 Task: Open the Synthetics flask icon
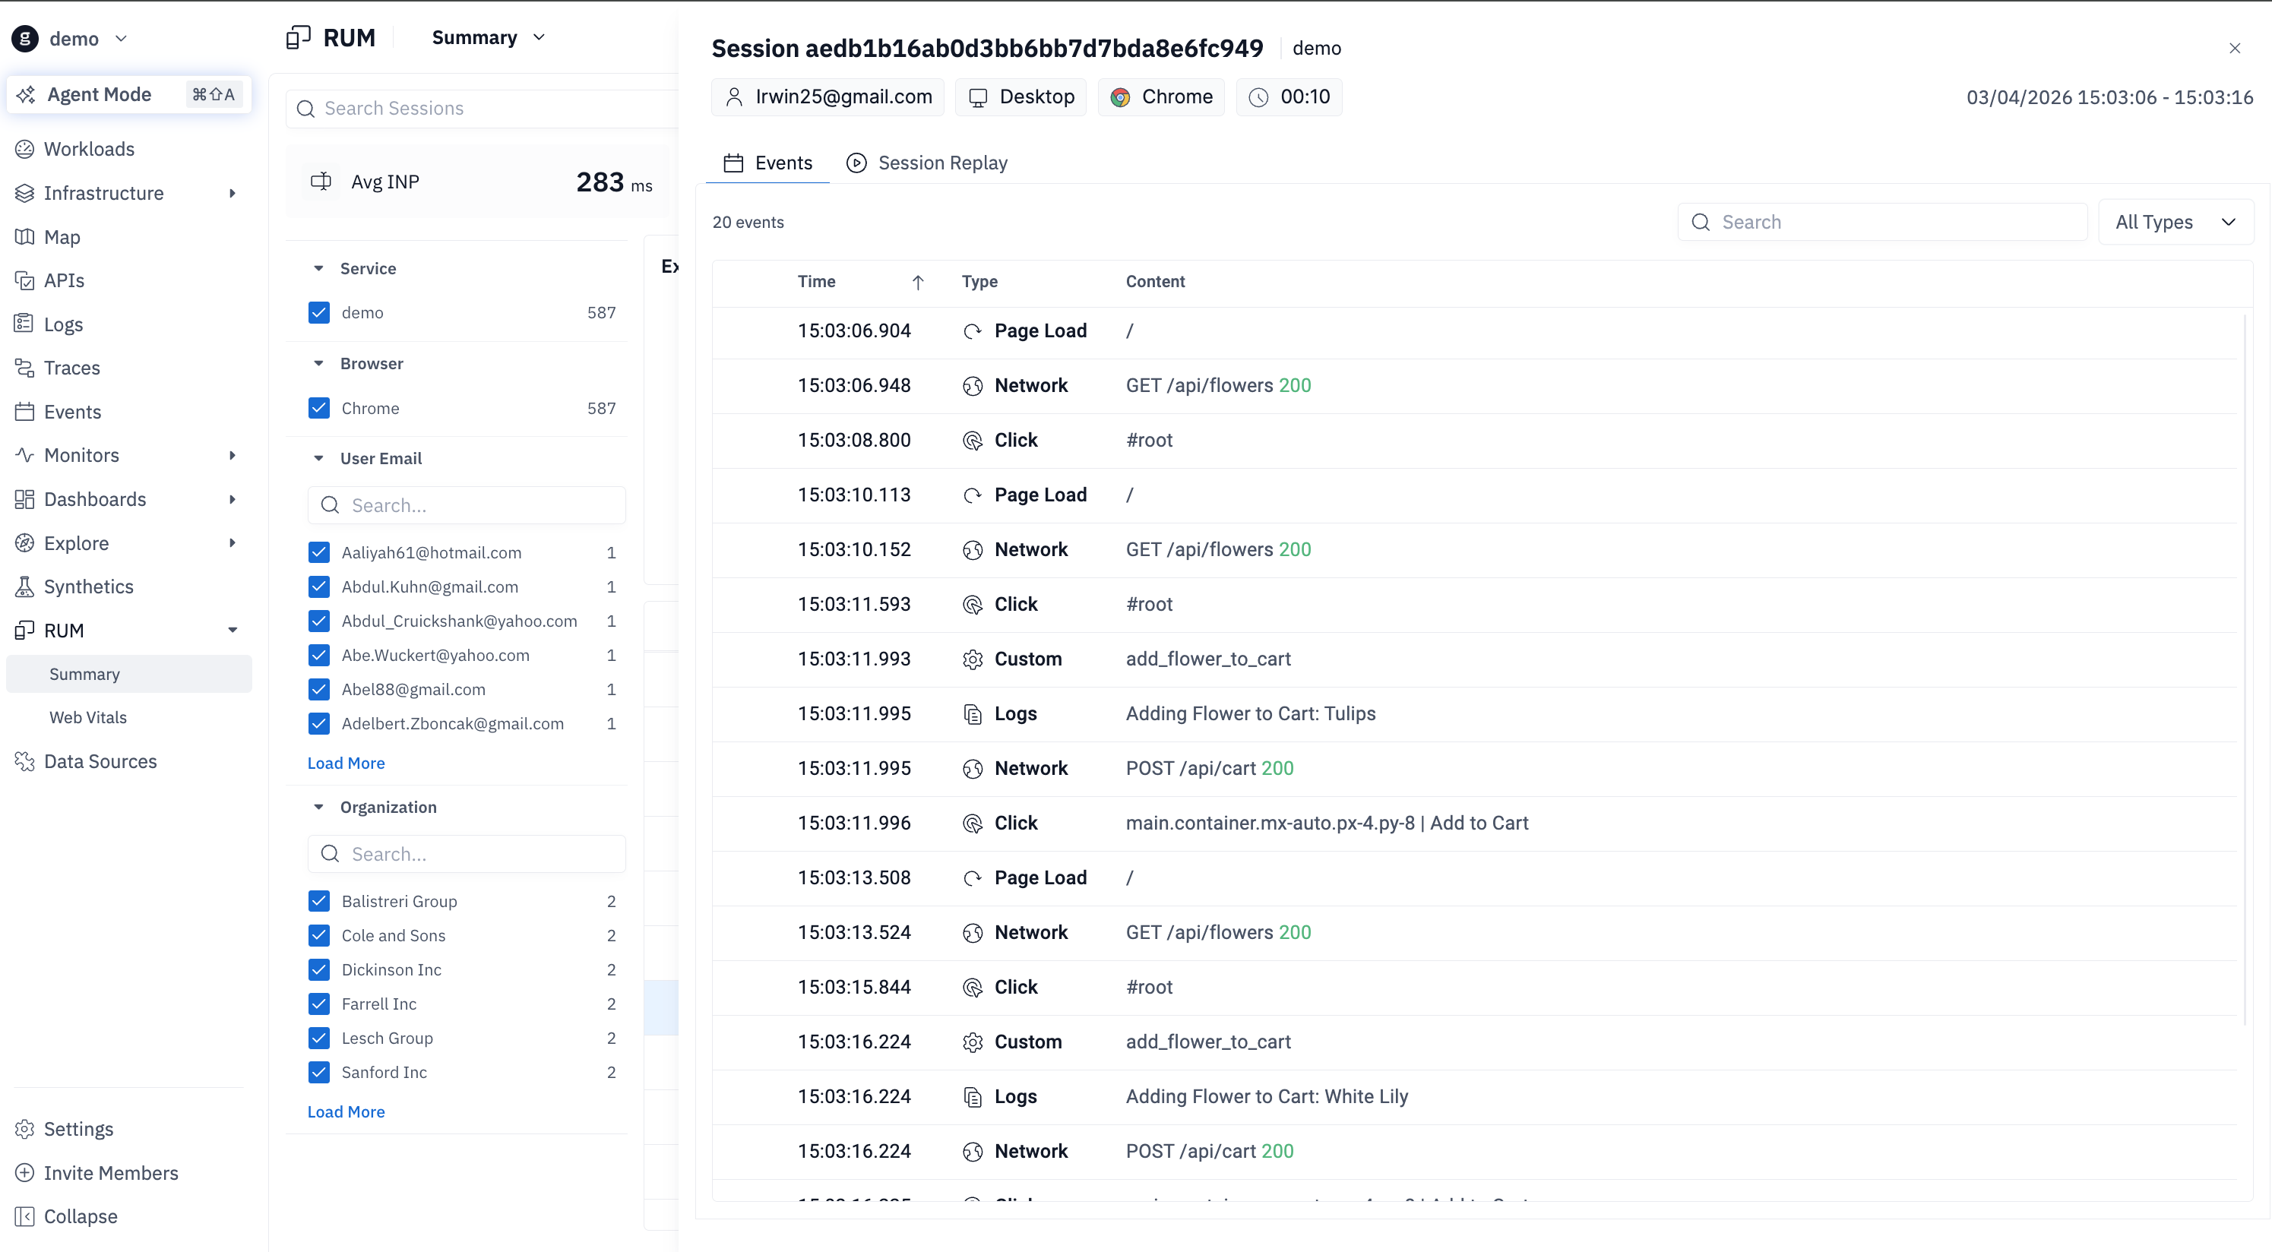pyautogui.click(x=24, y=586)
